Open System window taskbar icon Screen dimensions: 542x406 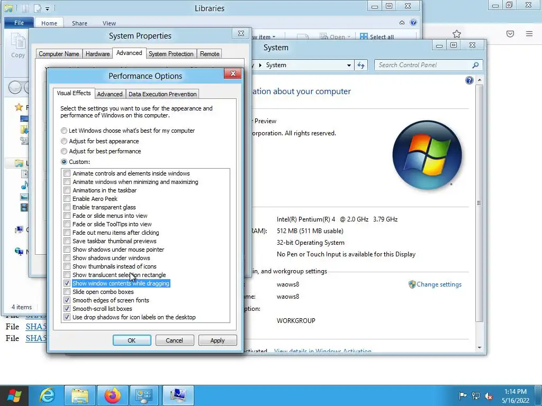pyautogui.click(x=178, y=395)
